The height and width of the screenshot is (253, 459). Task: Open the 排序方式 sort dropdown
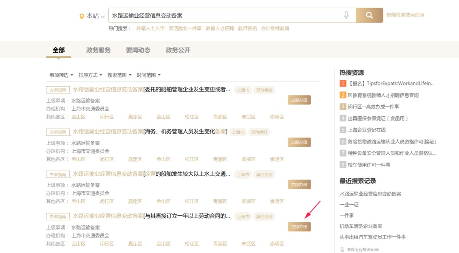tap(90, 75)
